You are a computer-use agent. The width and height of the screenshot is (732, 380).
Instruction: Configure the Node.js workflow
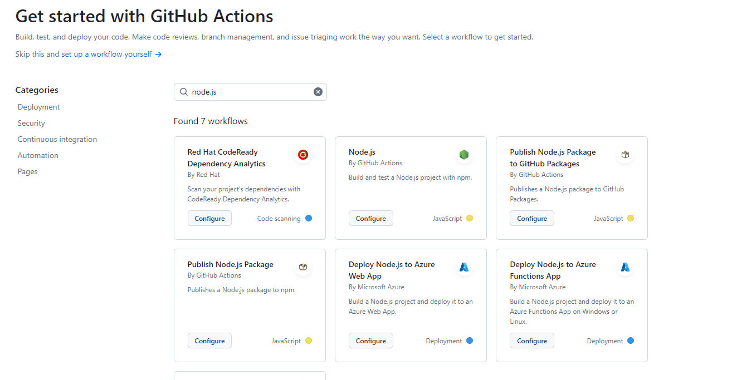coord(371,218)
